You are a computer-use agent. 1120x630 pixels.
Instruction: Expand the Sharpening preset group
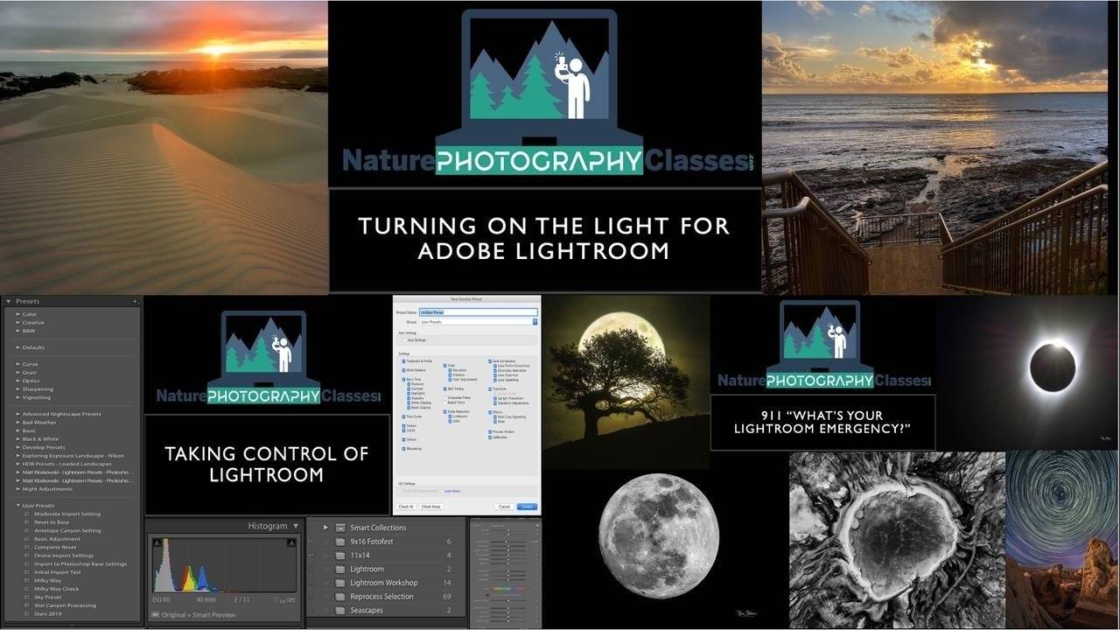tap(17, 389)
